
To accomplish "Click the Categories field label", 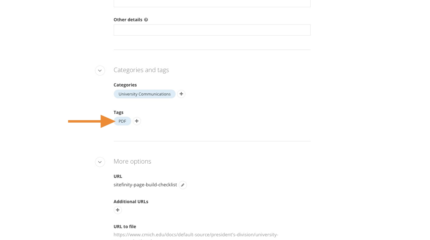I will point(125,85).
